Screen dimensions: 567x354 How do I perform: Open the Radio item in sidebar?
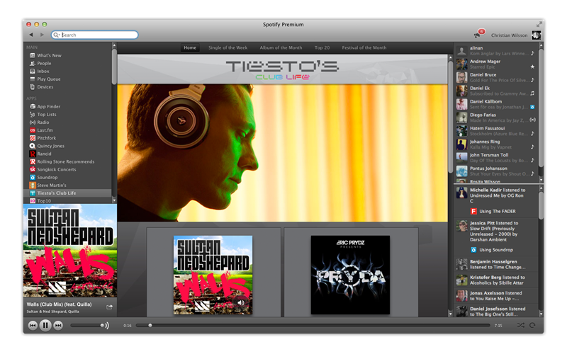(x=43, y=122)
